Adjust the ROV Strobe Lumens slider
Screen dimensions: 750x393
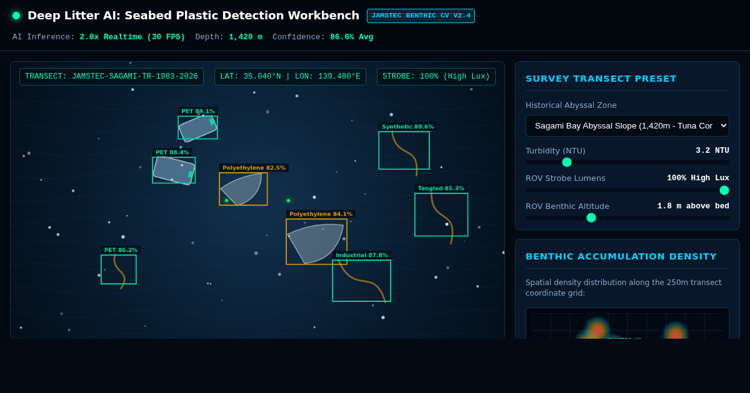click(x=627, y=190)
